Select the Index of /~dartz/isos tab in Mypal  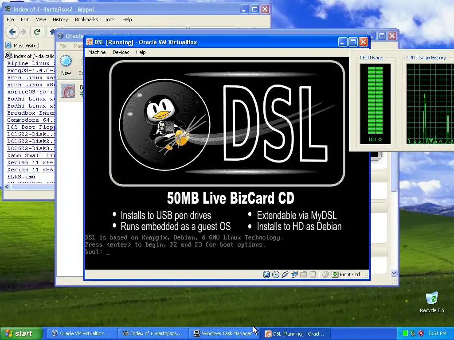tap(30, 56)
